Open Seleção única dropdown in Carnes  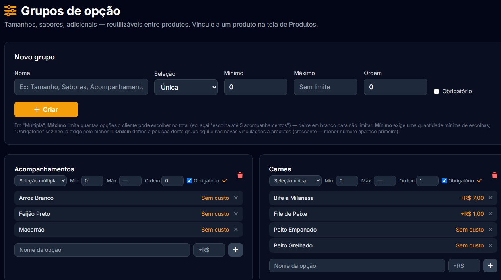click(295, 181)
